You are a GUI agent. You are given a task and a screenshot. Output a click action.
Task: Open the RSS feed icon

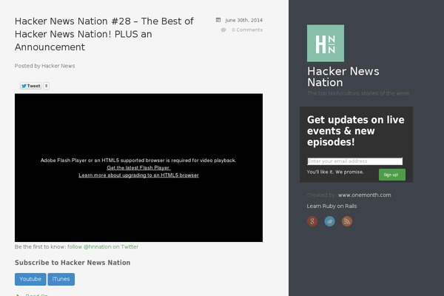point(347,221)
